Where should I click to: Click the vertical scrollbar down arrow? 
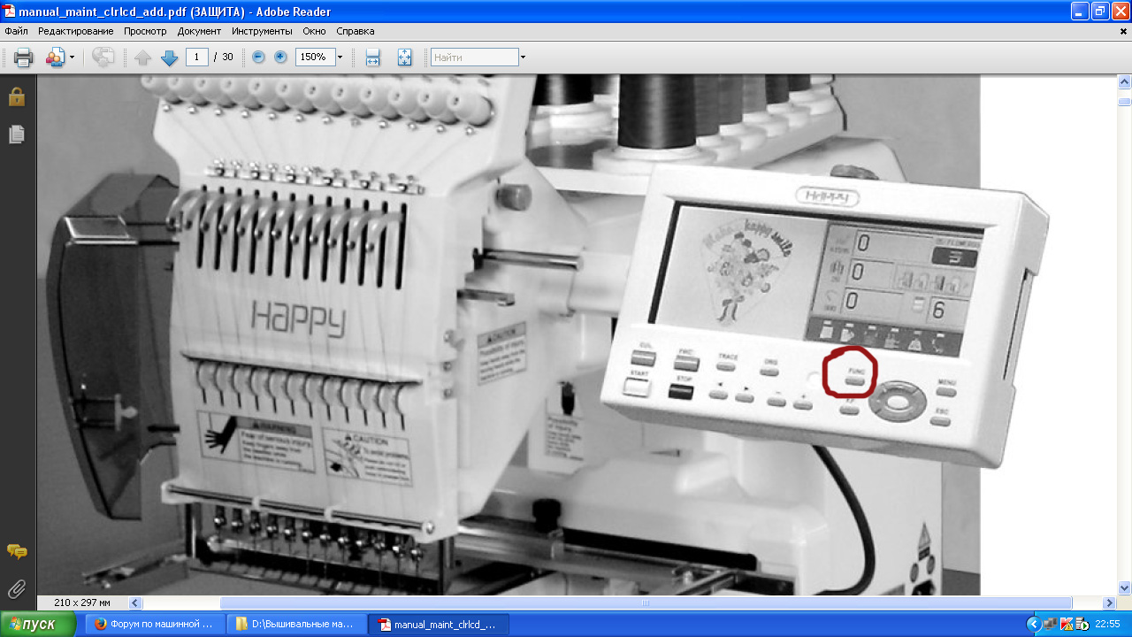click(x=1125, y=588)
